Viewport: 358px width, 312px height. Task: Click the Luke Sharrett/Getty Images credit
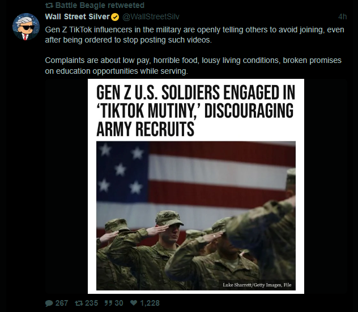tap(257, 285)
